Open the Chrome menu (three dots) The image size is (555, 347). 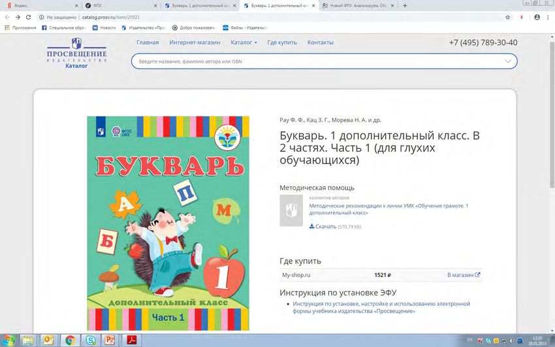(549, 17)
